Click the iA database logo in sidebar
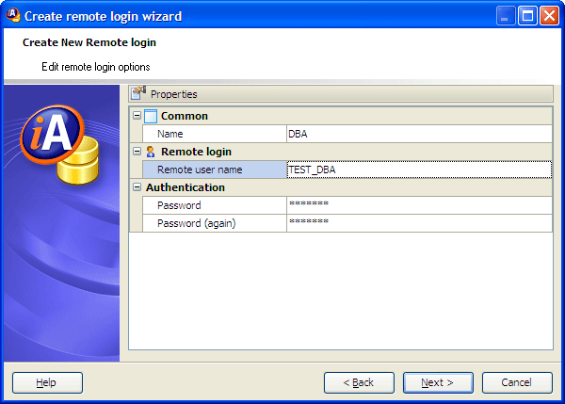The width and height of the screenshot is (565, 404). (x=55, y=145)
